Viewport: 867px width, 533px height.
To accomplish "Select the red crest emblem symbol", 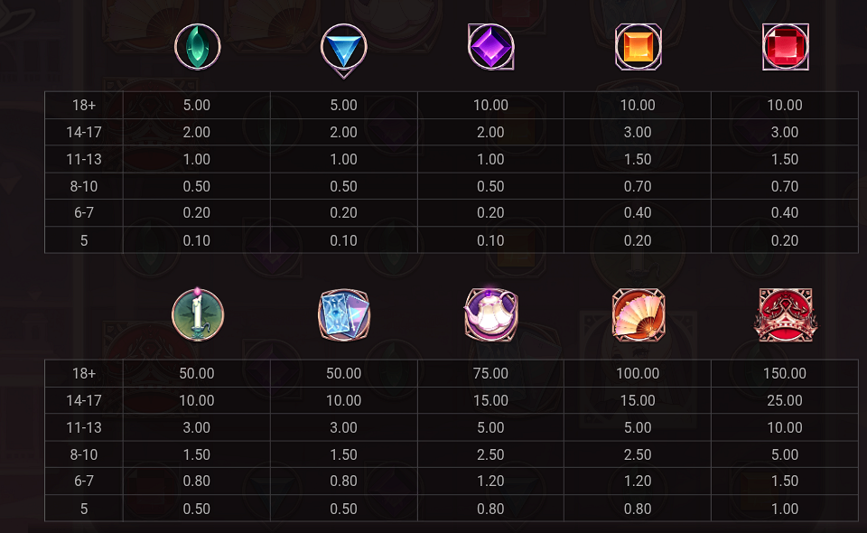I will tap(785, 315).
